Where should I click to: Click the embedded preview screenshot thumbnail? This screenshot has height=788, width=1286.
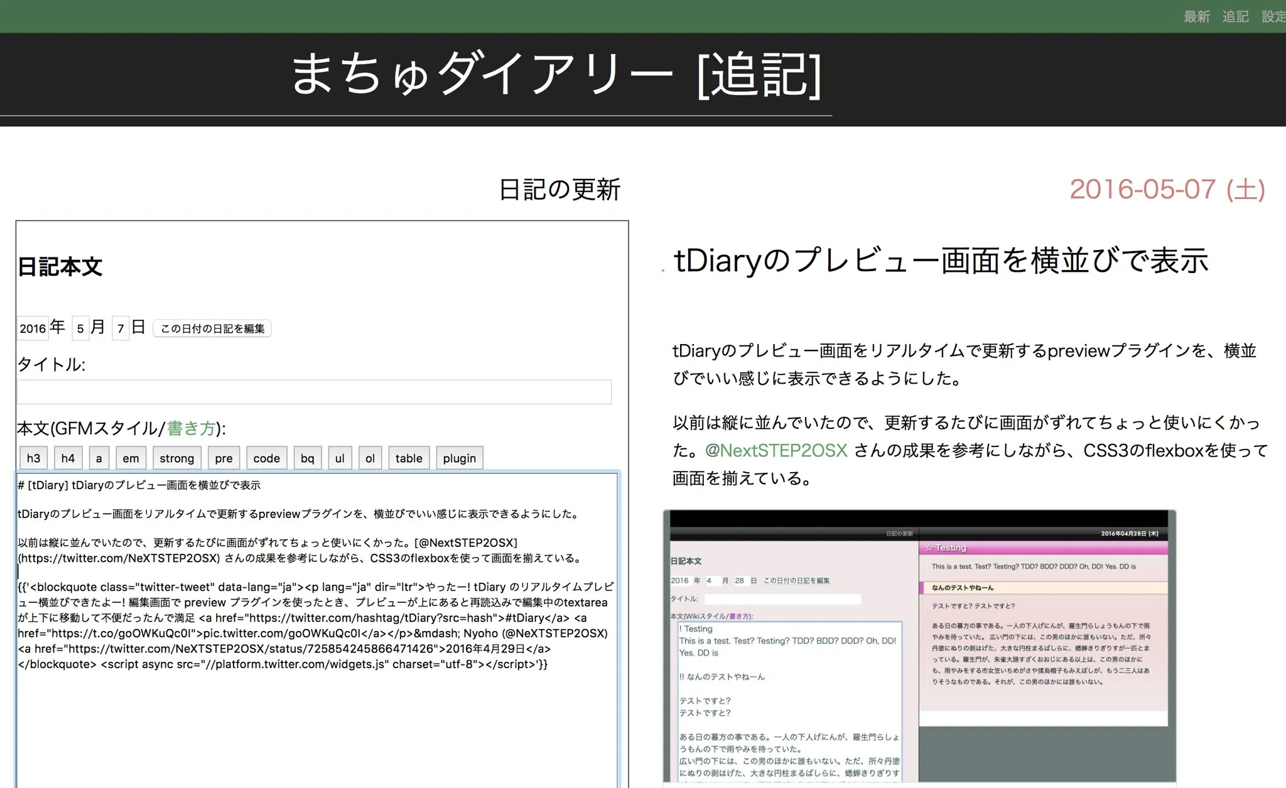click(919, 647)
